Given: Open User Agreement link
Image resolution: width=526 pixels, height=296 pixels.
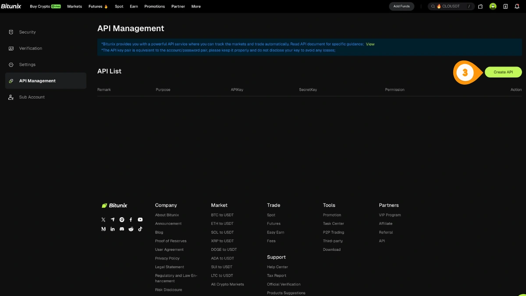Looking at the screenshot, I should (x=169, y=250).
